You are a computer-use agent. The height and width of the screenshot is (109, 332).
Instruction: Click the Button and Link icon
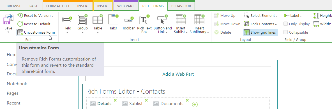(x=163, y=20)
